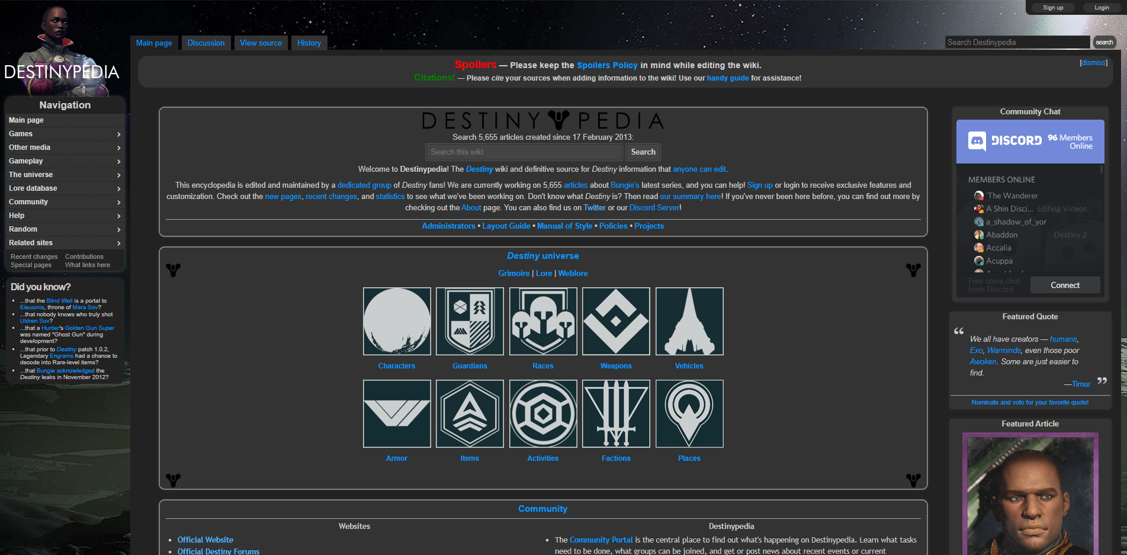Screen dimensions: 1127x555
Task: Open the Activities circular icon
Action: tap(543, 413)
